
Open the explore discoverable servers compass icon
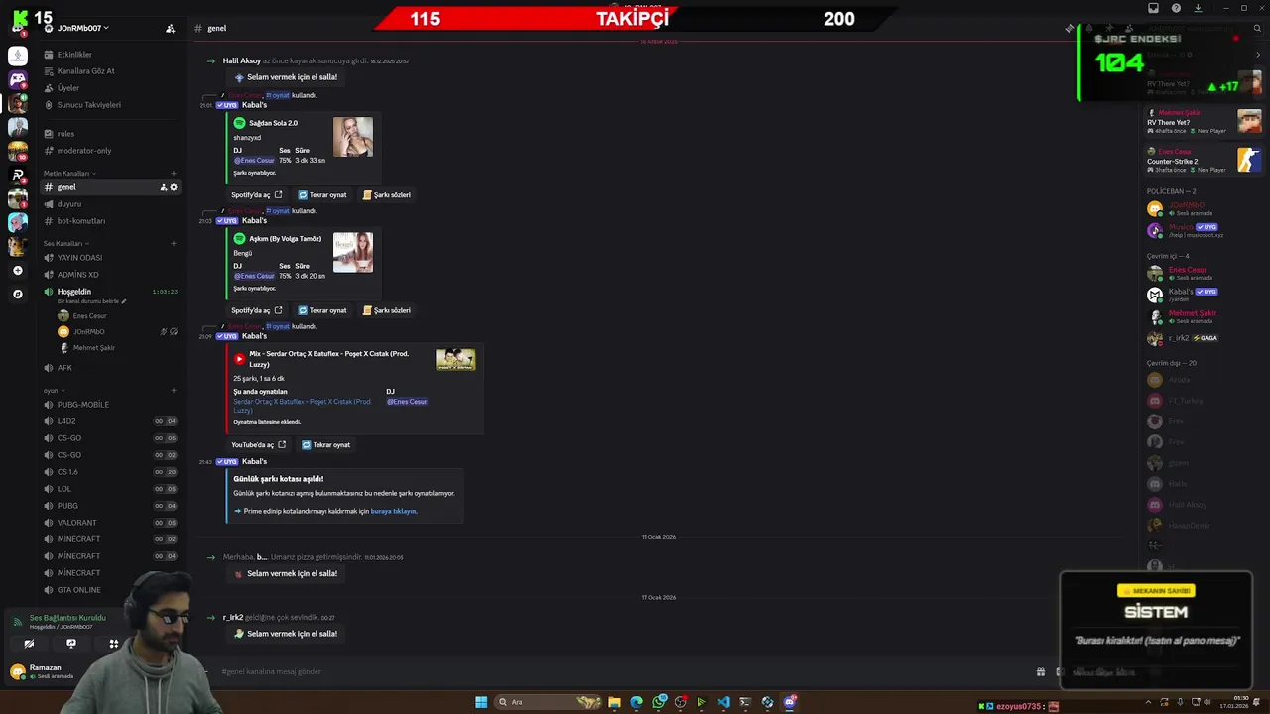tap(18, 294)
